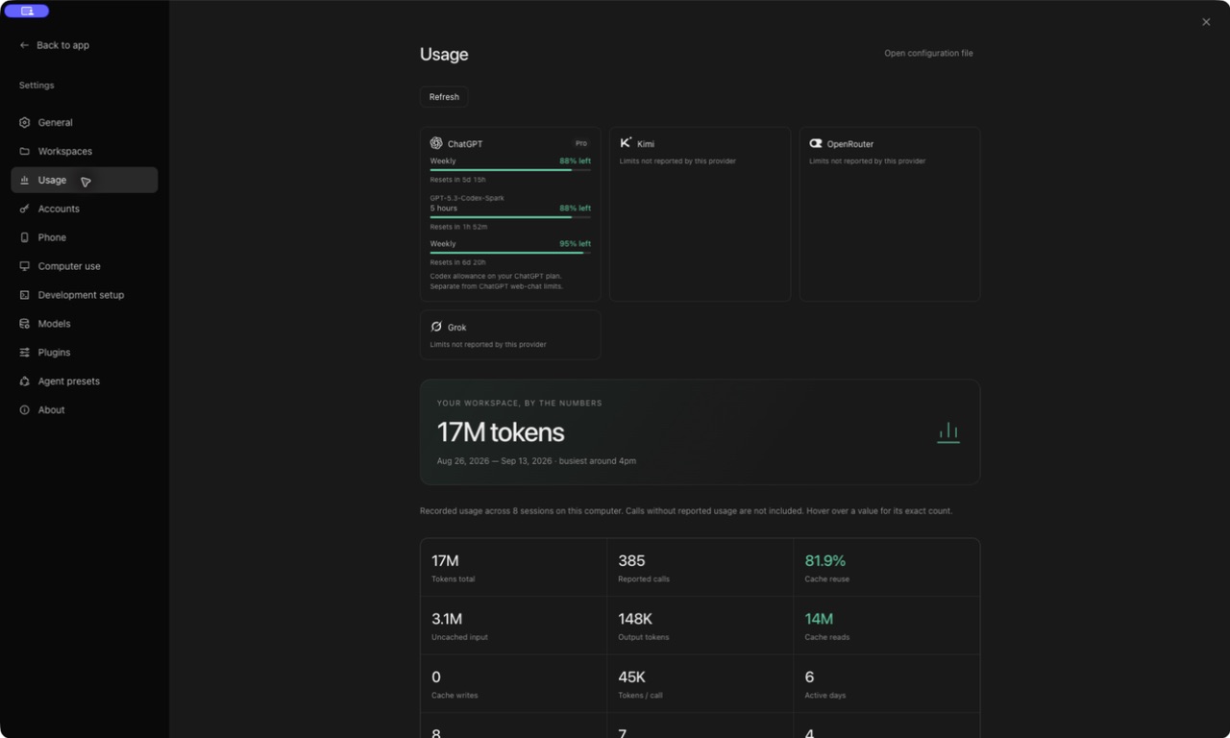Switch to the Models section
Screen dimensions: 1230x738
point(85,325)
